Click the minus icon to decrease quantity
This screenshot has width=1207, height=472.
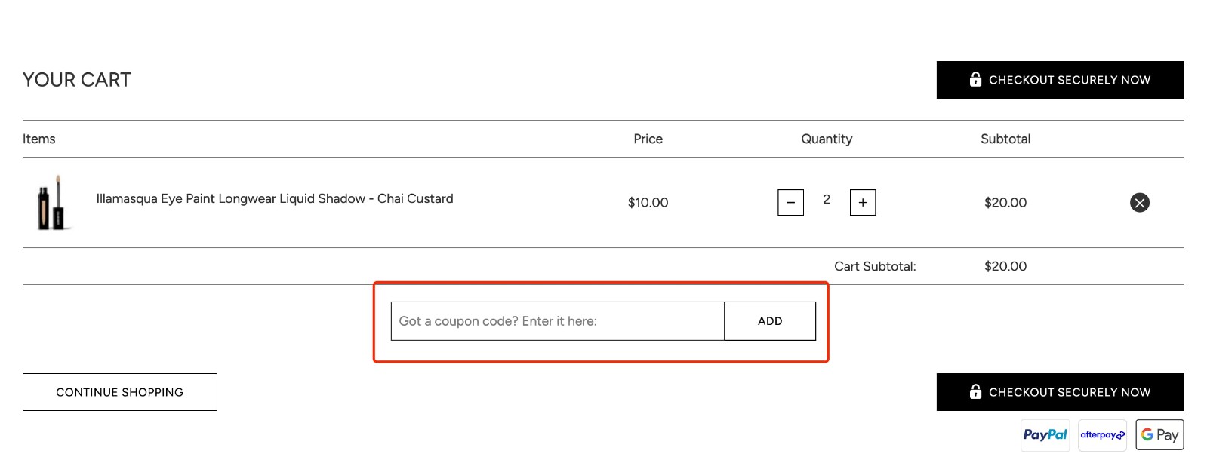click(x=790, y=202)
